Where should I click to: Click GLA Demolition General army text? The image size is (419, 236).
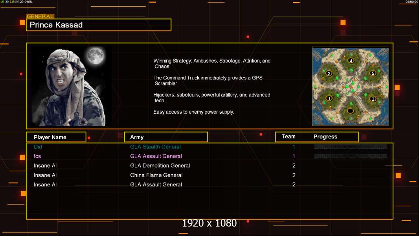(x=160, y=166)
